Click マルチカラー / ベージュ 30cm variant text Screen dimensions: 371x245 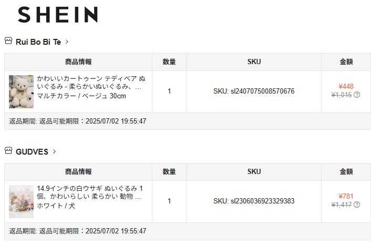81,96
